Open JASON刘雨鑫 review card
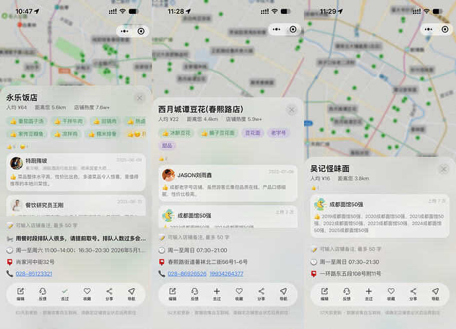Viewport: 456px width, 329px height. [x=228, y=183]
